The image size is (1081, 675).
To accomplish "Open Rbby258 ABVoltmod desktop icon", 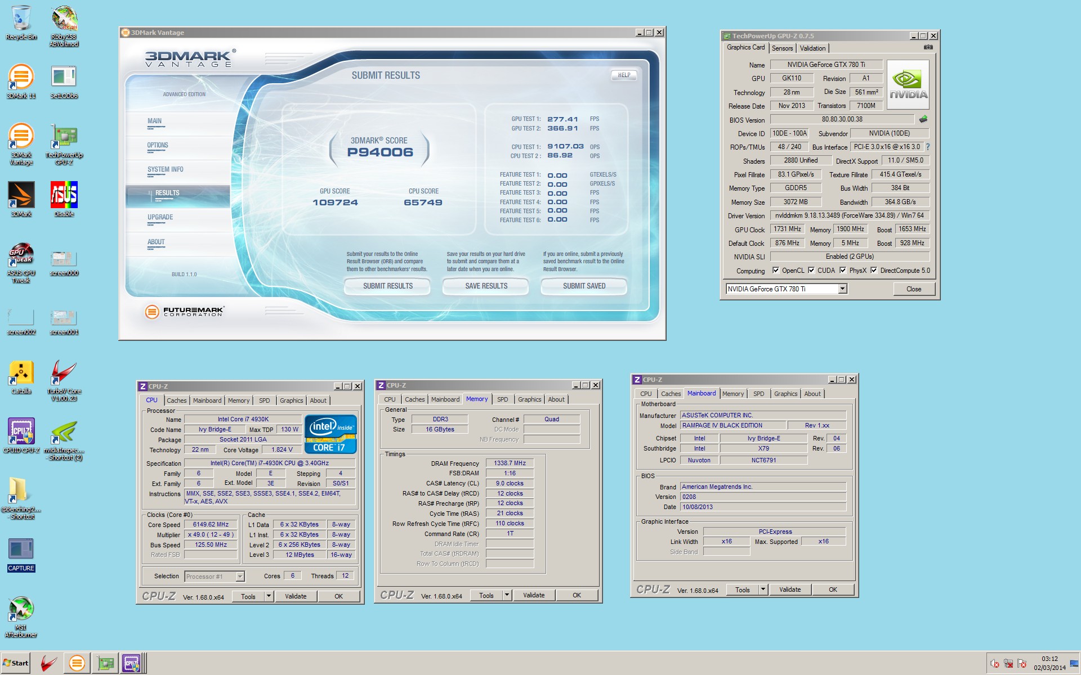I will [64, 26].
